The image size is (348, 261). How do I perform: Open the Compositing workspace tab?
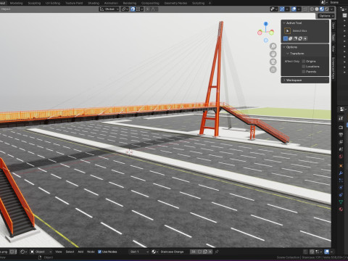(150, 3)
